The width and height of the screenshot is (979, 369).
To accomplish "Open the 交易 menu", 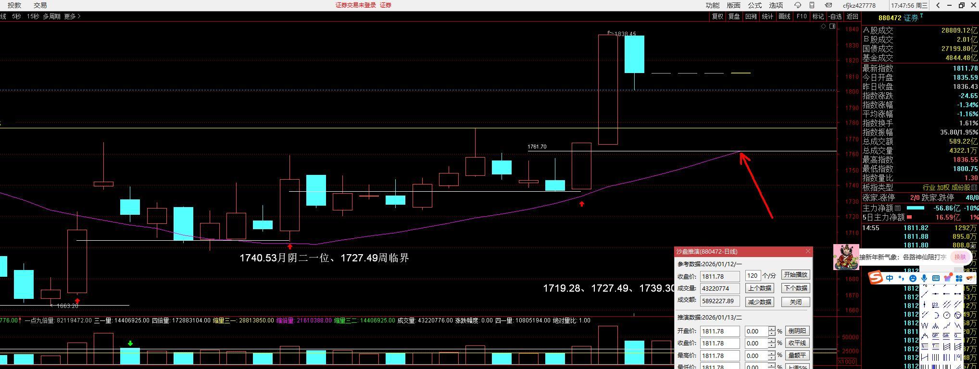I will [40, 5].
